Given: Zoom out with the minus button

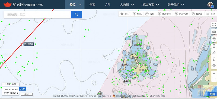Looking at the screenshot, I should tap(214, 79).
